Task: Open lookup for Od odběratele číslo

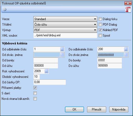Action: click(62, 49)
